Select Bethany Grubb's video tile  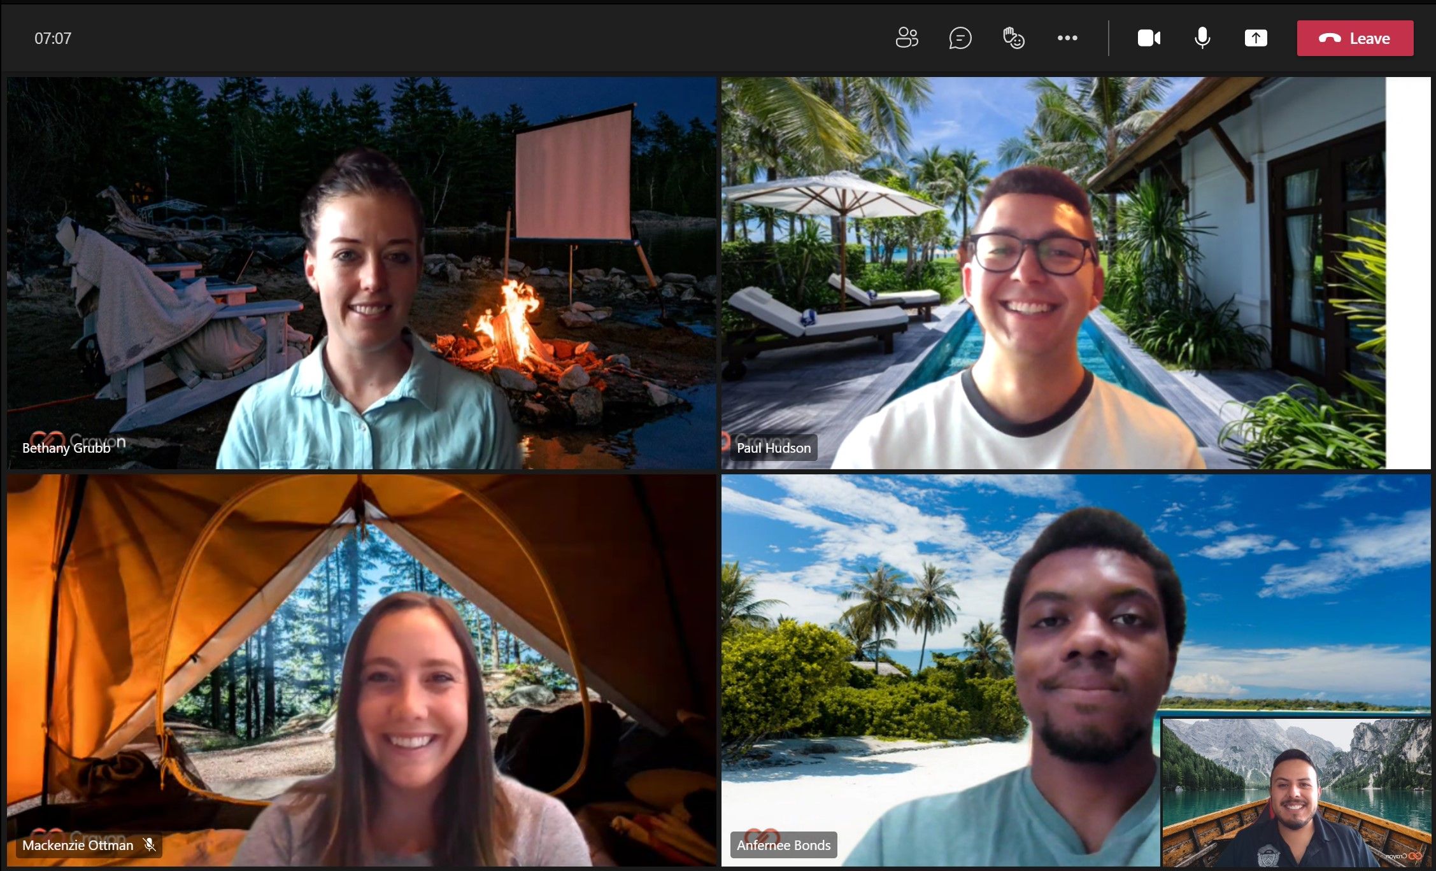click(362, 273)
